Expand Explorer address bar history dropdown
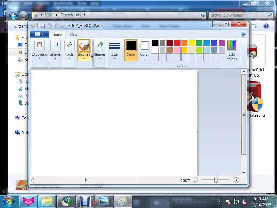The image size is (277, 208). [196, 15]
